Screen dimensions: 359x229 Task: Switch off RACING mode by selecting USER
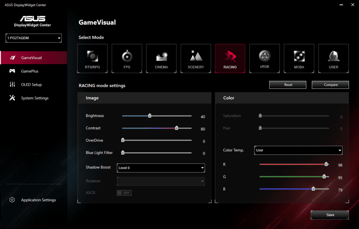click(333, 58)
